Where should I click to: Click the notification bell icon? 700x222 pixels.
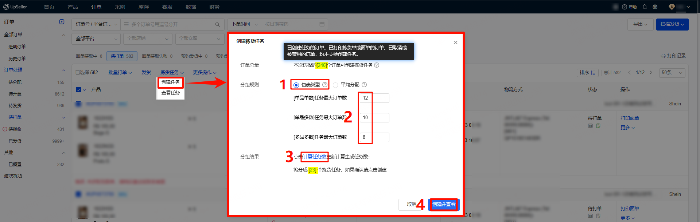tap(645, 7)
